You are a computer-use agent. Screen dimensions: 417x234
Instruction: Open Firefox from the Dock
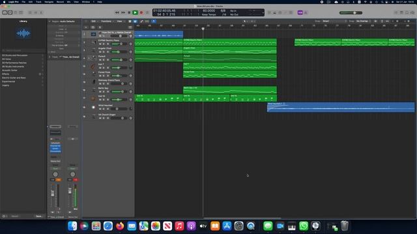120,226
